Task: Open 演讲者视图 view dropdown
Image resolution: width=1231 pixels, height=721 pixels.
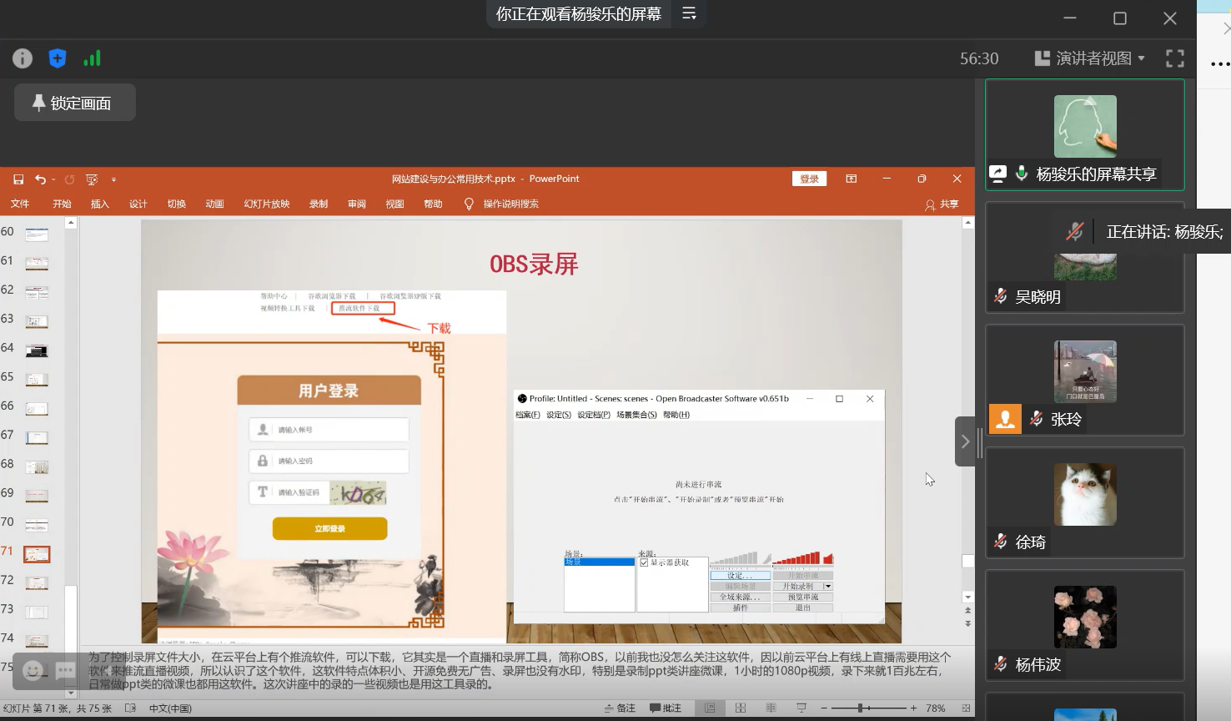Action: click(x=1090, y=58)
